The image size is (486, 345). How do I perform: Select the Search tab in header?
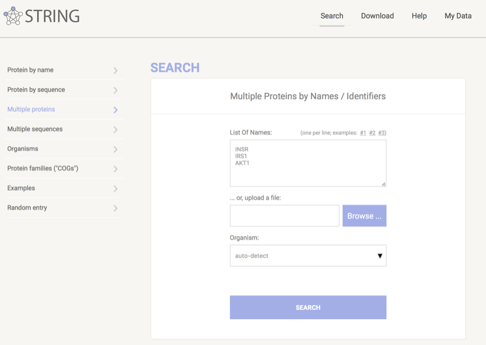pos(332,16)
